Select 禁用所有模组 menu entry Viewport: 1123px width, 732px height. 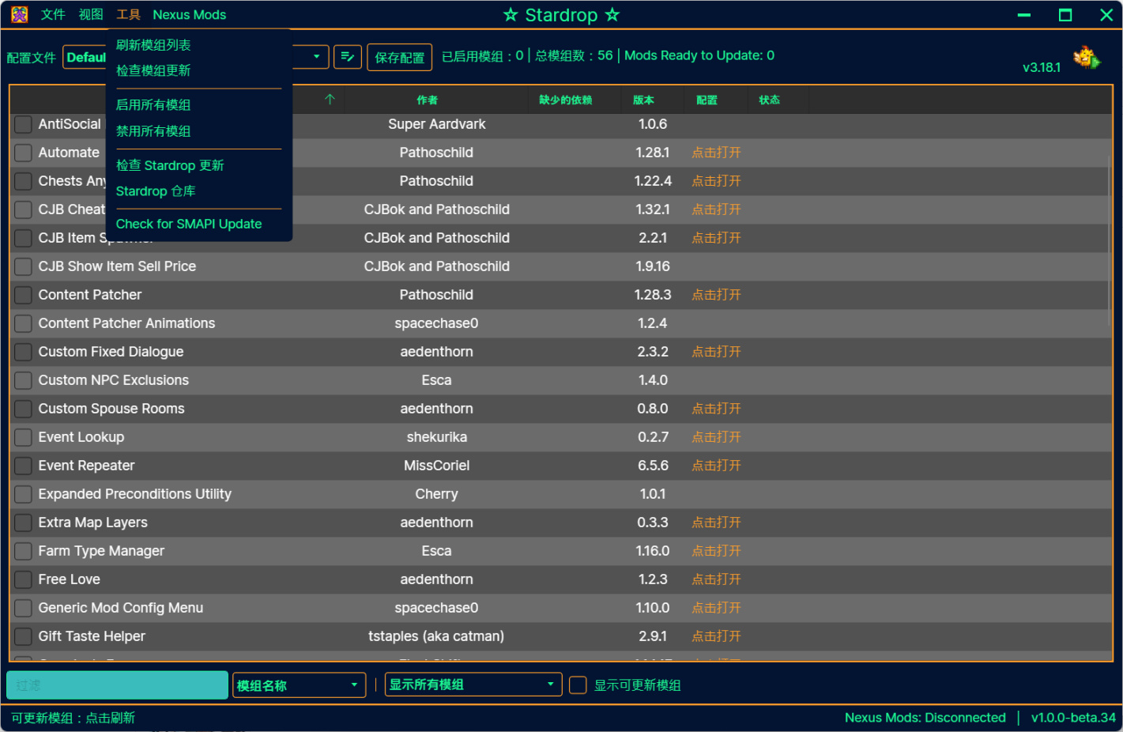pos(153,131)
